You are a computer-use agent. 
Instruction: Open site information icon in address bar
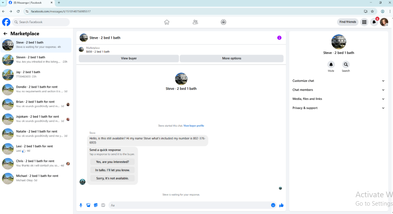tap(27, 11)
